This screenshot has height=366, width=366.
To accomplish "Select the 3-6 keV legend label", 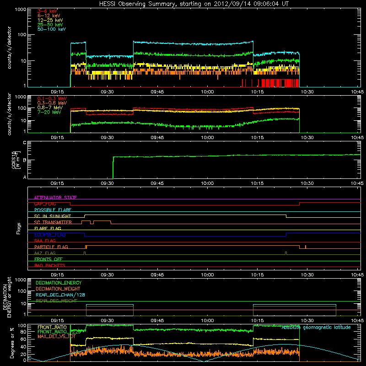I will point(47,11).
